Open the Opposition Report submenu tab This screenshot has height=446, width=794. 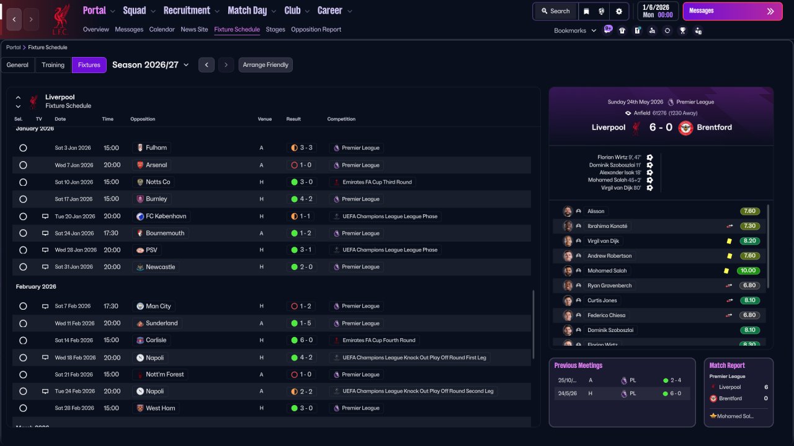(x=316, y=30)
